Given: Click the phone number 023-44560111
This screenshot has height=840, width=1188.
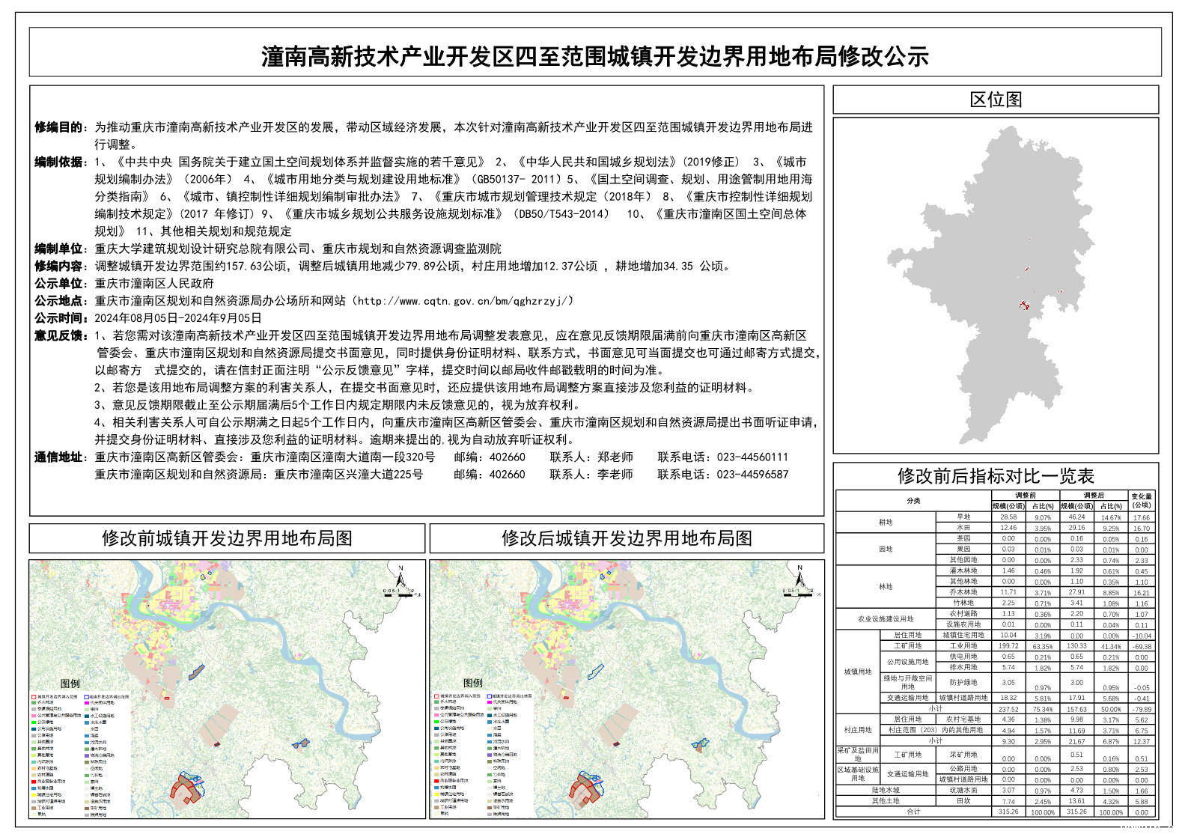Looking at the screenshot, I should tap(752, 457).
